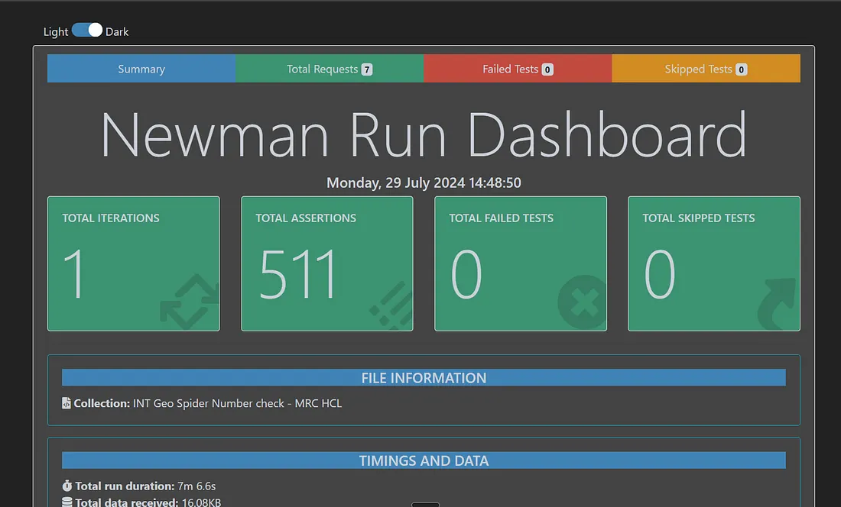
Task: Click the 'TOTAL ITERATIONS' card label
Action: pos(111,218)
